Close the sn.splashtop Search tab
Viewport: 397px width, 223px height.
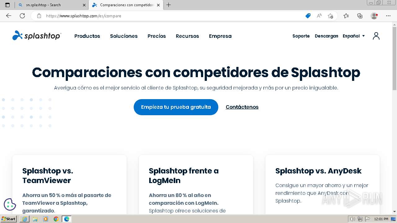click(84, 5)
